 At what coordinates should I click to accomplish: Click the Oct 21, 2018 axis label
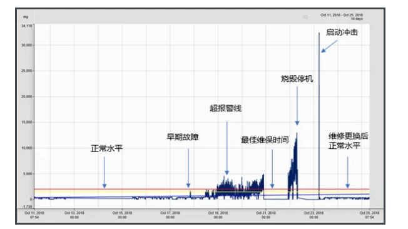(266, 215)
